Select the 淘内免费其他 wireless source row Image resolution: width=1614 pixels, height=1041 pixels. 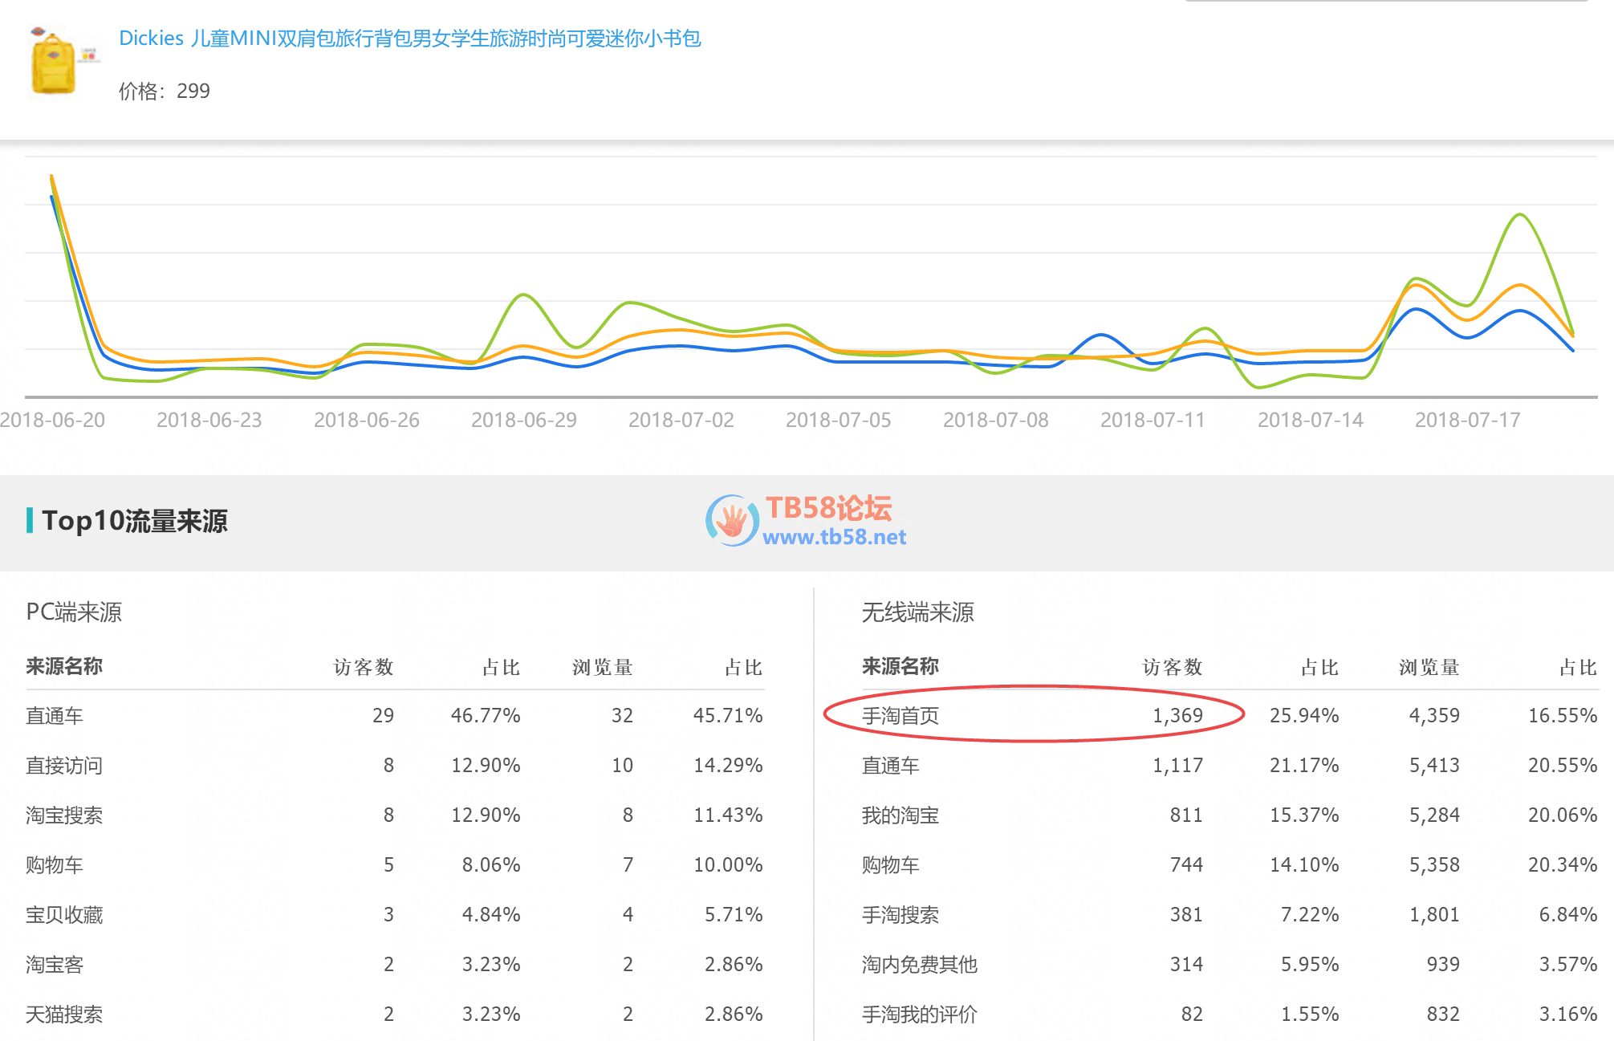coord(1230,964)
